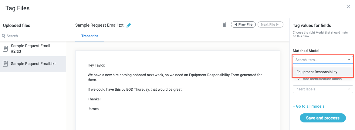Click the pencil edit filename icon

pyautogui.click(x=129, y=25)
